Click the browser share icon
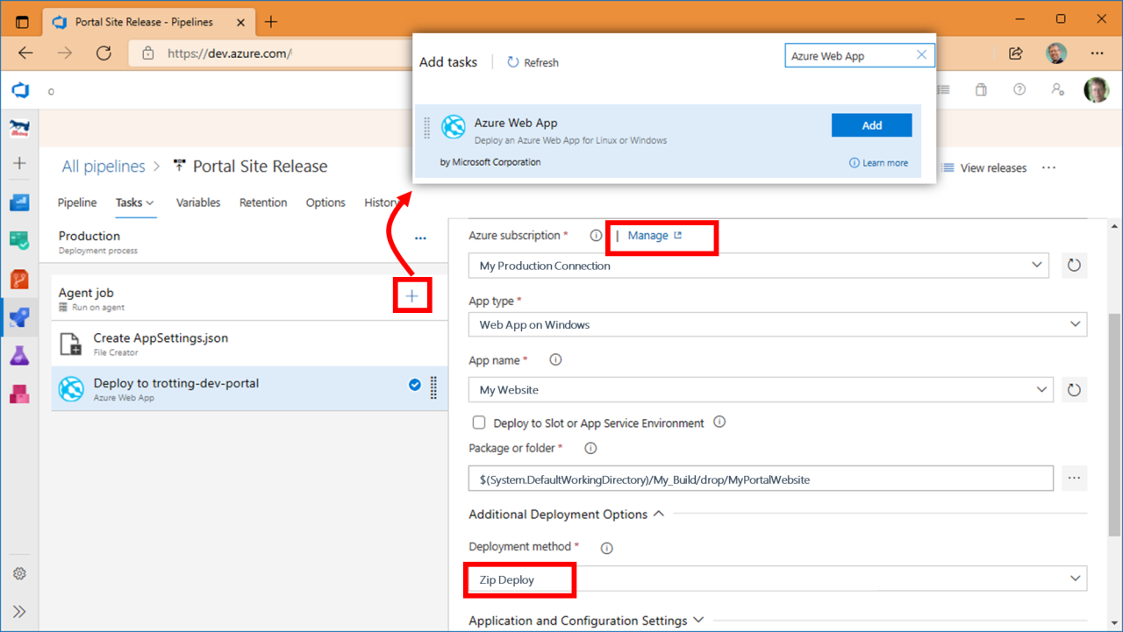This screenshot has width=1123, height=632. [1016, 53]
